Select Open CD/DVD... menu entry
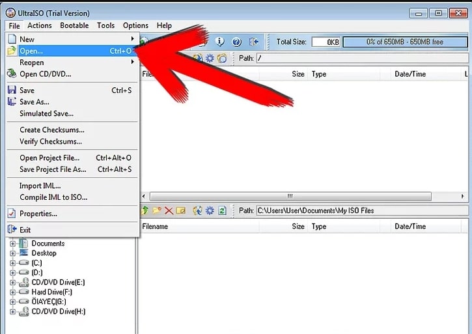 (x=72, y=74)
